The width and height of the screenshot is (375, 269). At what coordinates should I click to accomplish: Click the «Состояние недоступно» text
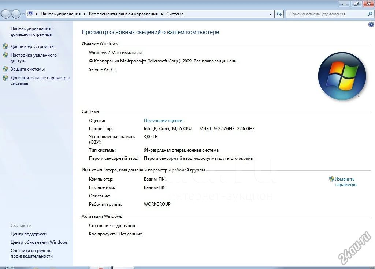112,225
